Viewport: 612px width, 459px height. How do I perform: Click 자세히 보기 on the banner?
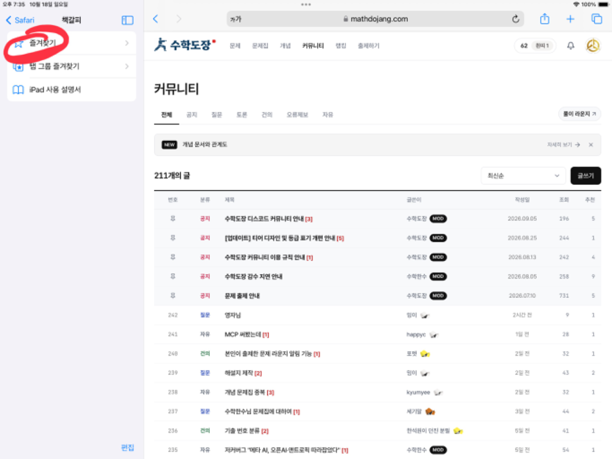pos(564,144)
